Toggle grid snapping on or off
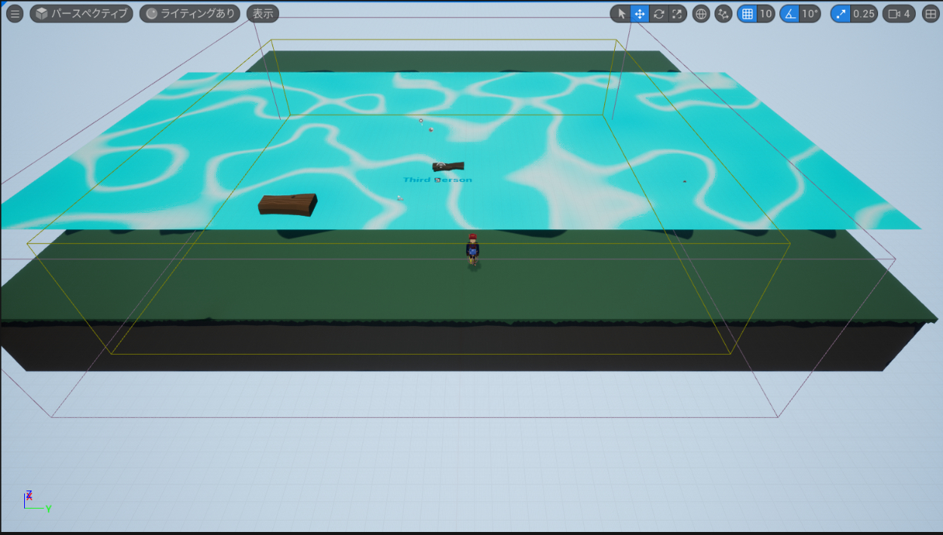Screen dimensions: 943x535 pyautogui.click(x=747, y=14)
